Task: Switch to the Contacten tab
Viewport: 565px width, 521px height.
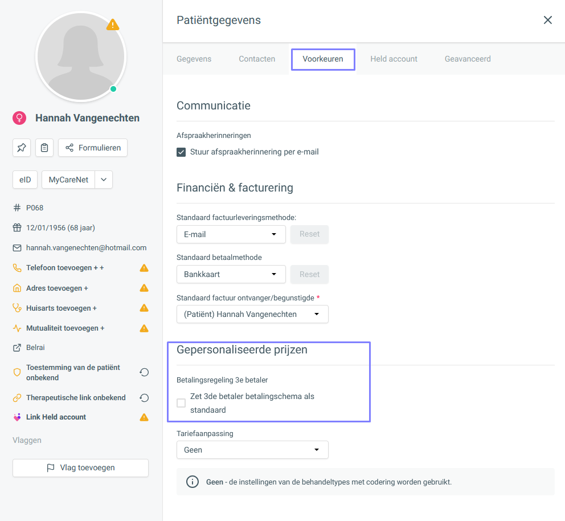Action: 257,59
